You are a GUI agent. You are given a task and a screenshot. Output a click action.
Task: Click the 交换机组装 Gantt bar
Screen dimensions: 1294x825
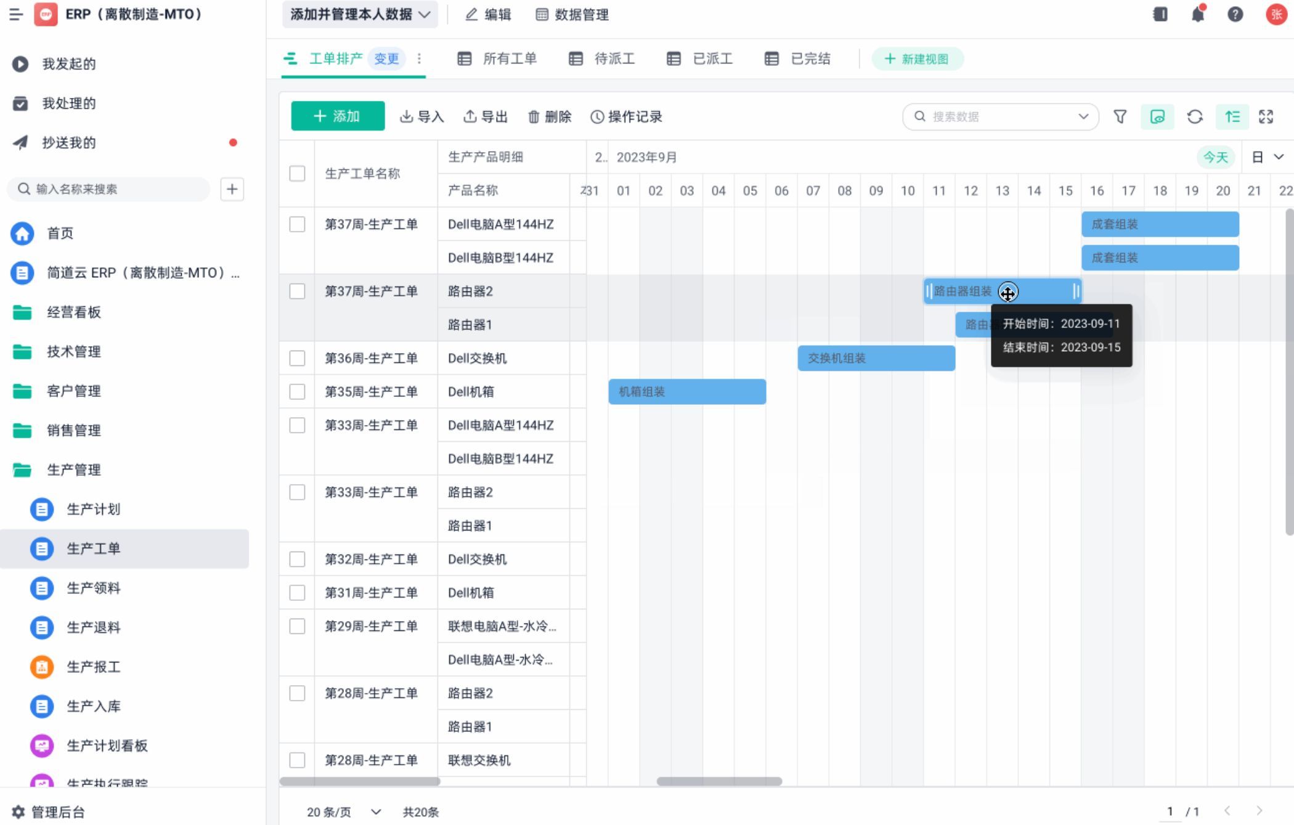point(876,358)
